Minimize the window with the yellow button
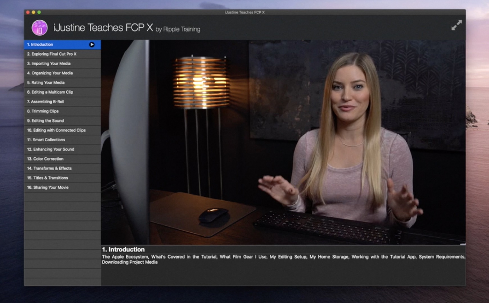The image size is (489, 303). click(x=33, y=12)
